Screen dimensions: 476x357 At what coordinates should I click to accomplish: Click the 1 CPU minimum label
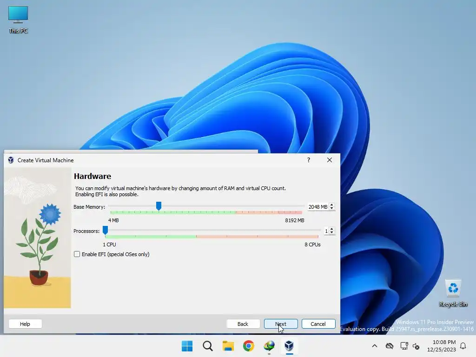point(109,245)
